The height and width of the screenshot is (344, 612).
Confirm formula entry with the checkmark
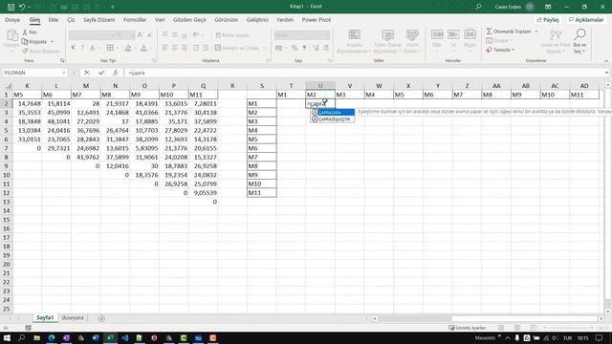click(x=101, y=73)
